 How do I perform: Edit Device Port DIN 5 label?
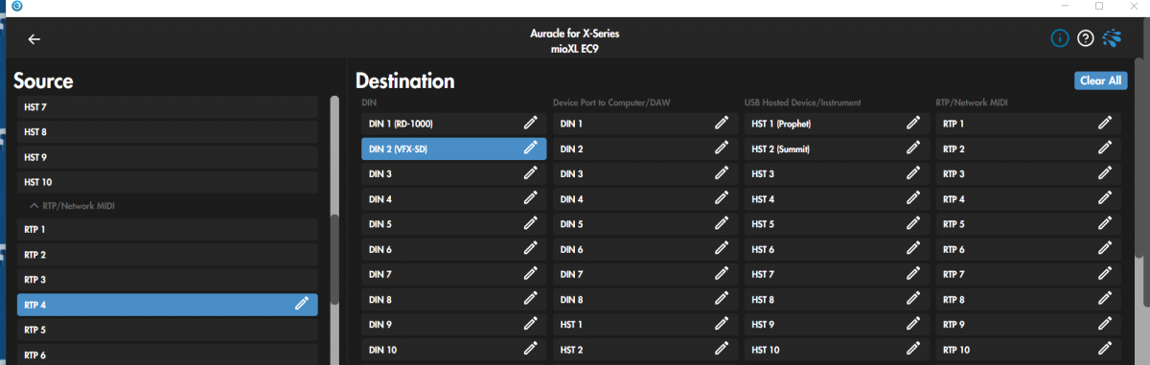click(x=722, y=224)
